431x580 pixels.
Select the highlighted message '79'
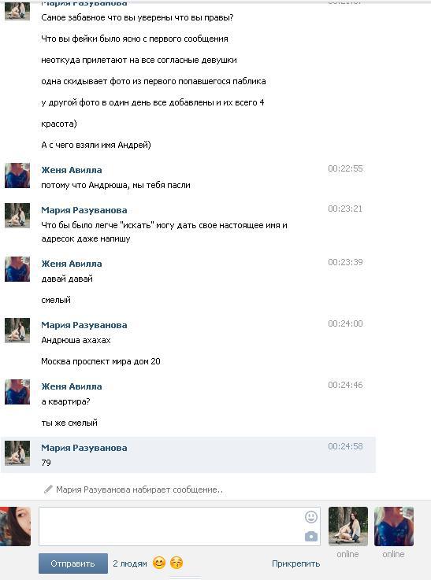click(188, 455)
